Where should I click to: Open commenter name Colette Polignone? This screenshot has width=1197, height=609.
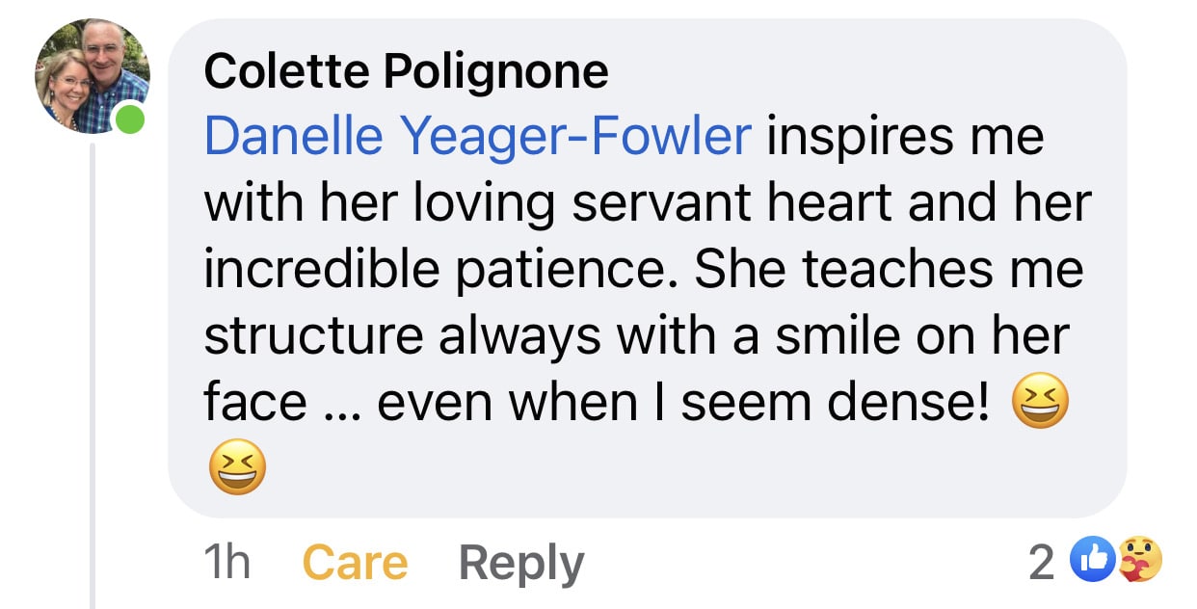[406, 71]
